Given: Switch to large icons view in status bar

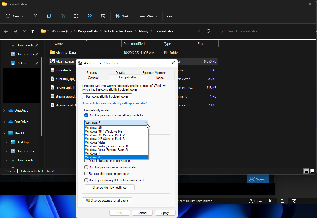Looking at the screenshot, I should pos(312,171).
